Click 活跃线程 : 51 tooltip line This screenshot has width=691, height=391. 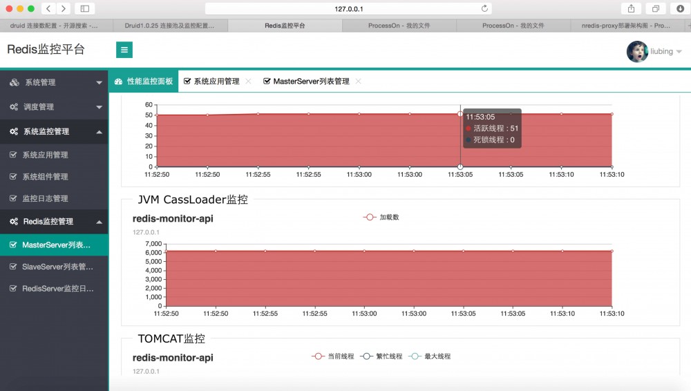(492, 128)
